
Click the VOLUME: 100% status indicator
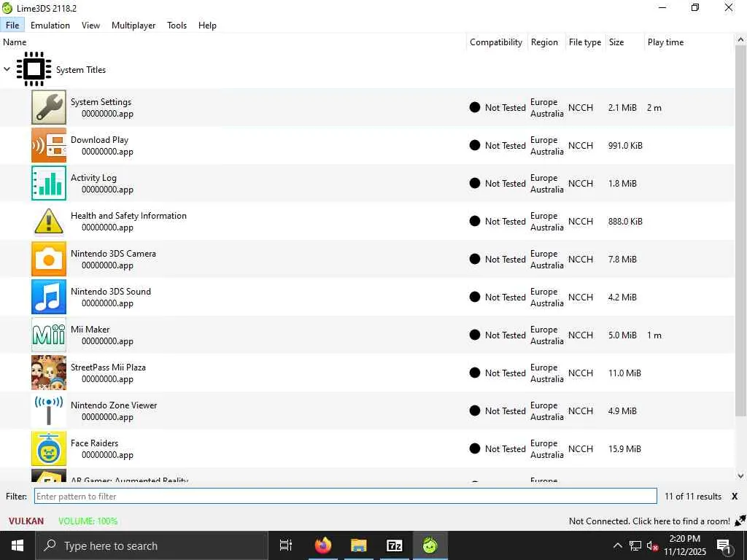pos(88,521)
